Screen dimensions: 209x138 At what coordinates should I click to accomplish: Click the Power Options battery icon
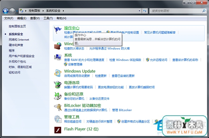pyautogui.click(x=58, y=85)
